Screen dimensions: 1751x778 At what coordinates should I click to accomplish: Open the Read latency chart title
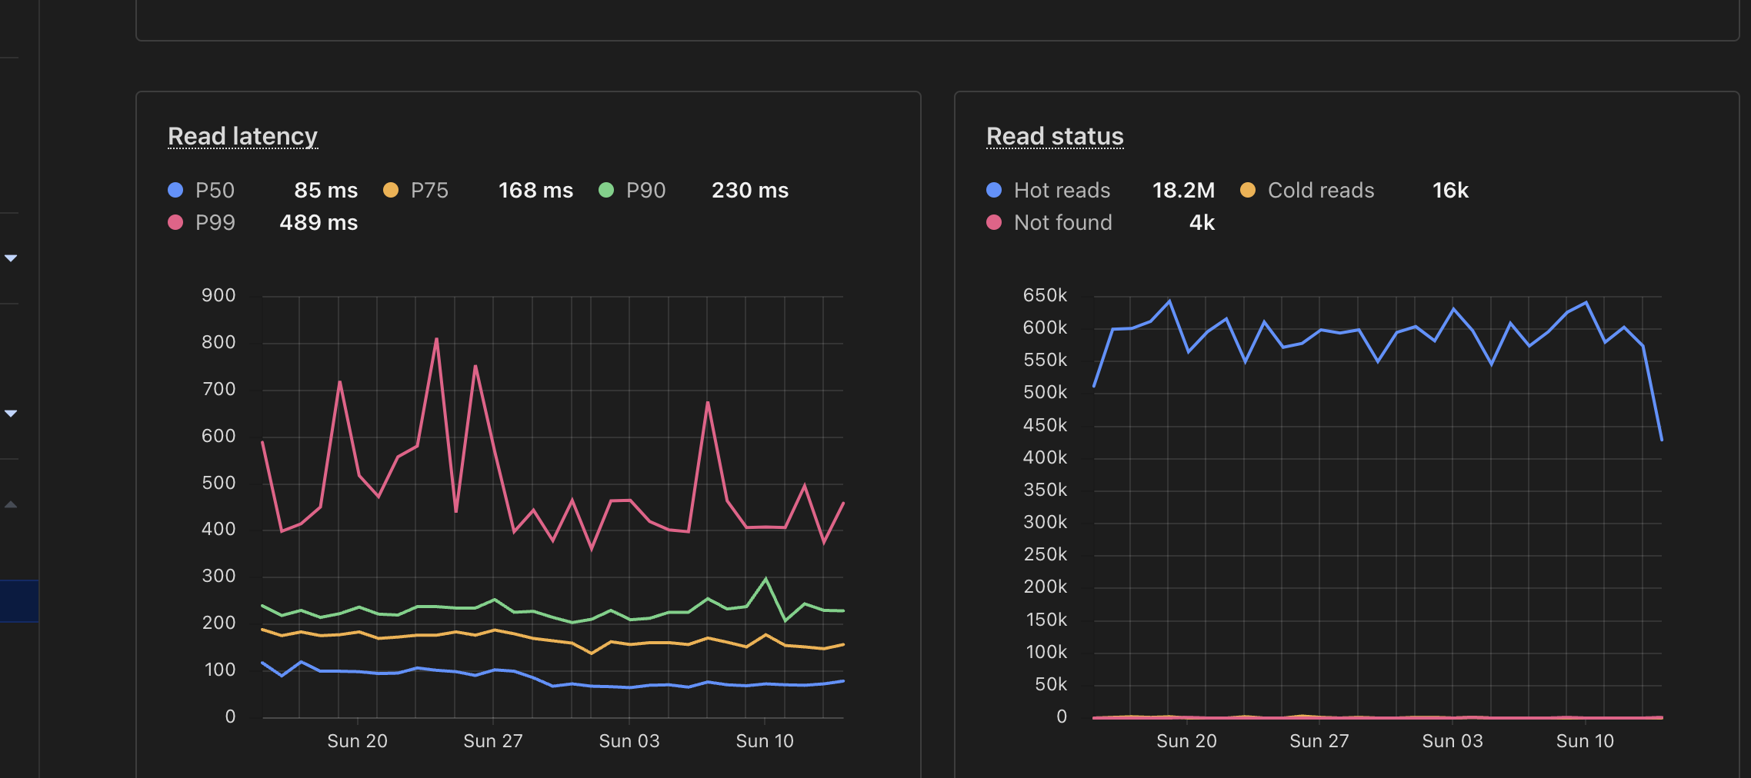tap(242, 136)
